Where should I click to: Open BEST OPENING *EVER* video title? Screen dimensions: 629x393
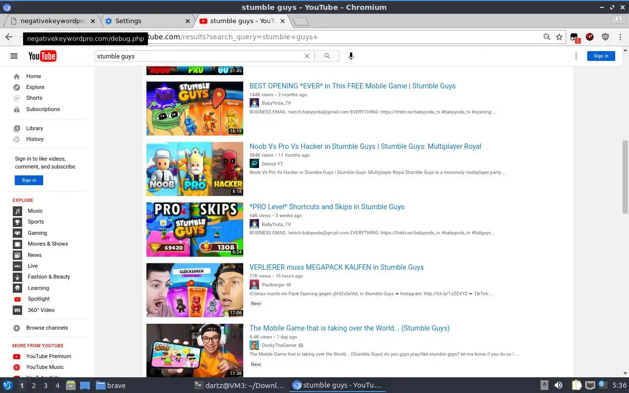coord(352,86)
